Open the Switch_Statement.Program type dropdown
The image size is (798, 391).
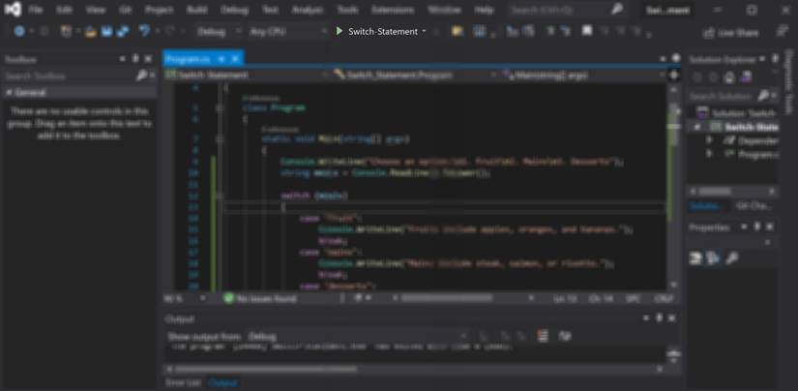pyautogui.click(x=415, y=75)
